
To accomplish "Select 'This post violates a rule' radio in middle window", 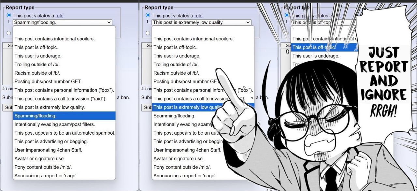I will pyautogui.click(x=148, y=15).
